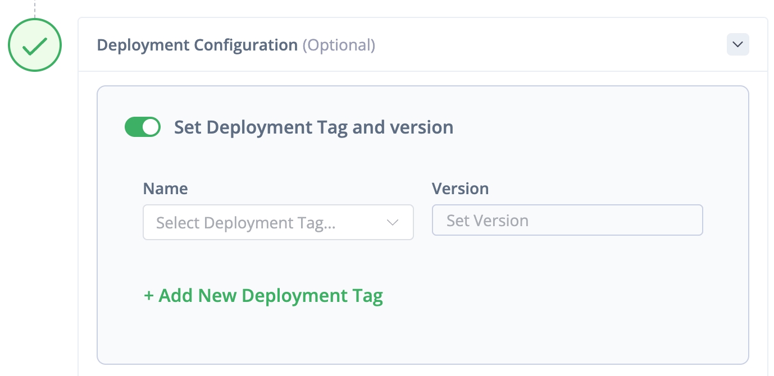Click the Version field label
This screenshot has height=376, width=774.
[x=460, y=189]
